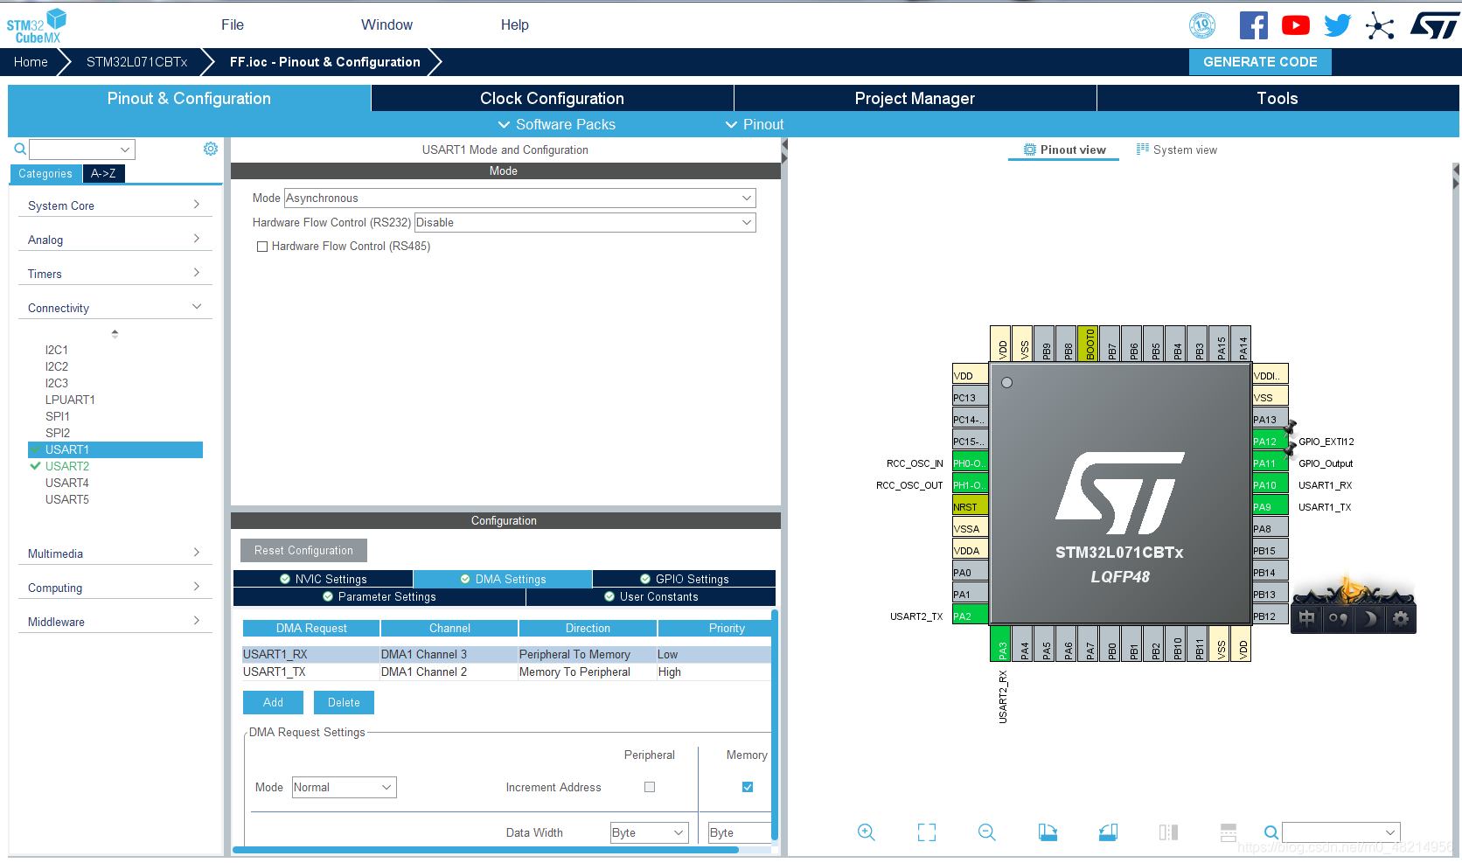Collapse the Connectivity category

click(115, 308)
